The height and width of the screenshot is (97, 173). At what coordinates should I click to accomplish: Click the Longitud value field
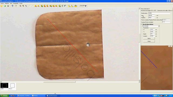[x=152, y=36]
